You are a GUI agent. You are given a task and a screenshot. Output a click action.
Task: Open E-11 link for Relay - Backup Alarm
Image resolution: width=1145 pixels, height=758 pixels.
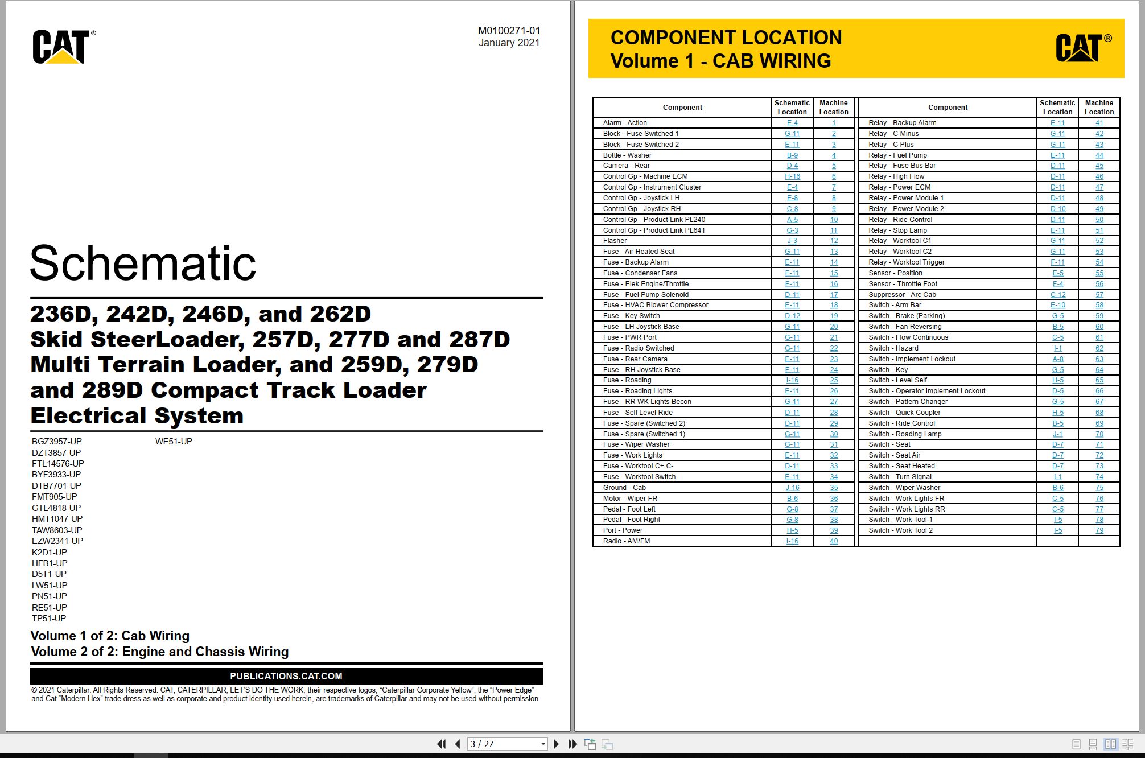[x=1057, y=123]
